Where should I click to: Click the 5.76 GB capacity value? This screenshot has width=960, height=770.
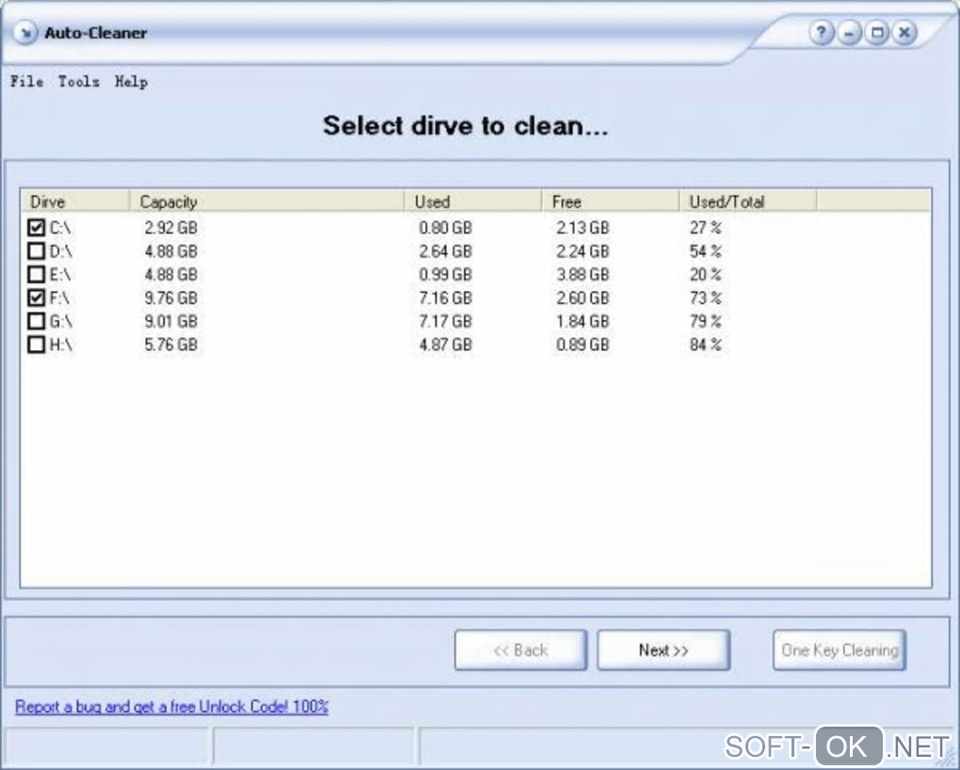pyautogui.click(x=170, y=345)
